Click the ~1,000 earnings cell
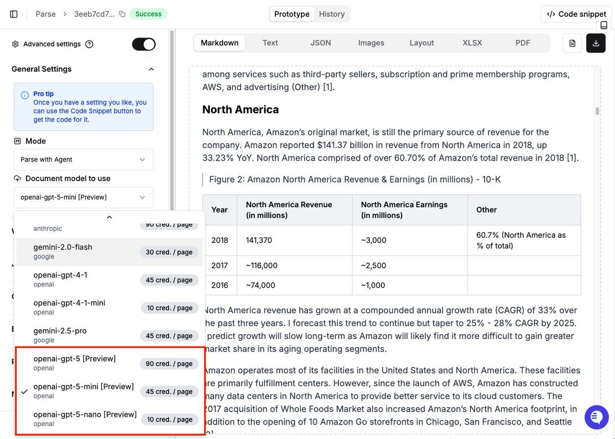The height and width of the screenshot is (439, 615). point(410,285)
